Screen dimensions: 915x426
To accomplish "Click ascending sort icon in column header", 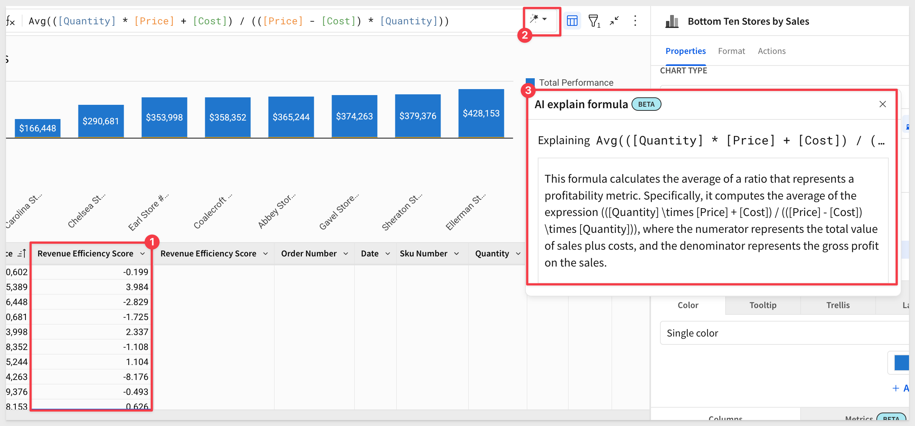I will (22, 254).
